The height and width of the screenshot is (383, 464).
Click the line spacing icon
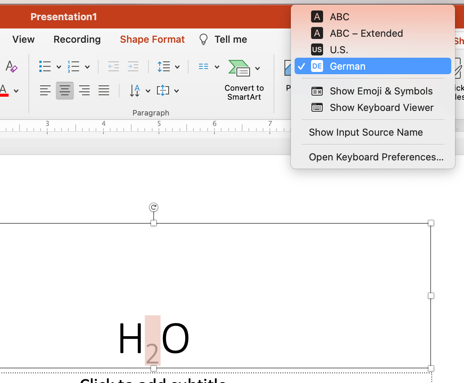[x=164, y=67]
